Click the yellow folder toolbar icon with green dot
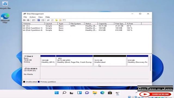Viewport: 174px width, 98px height. click(56, 20)
